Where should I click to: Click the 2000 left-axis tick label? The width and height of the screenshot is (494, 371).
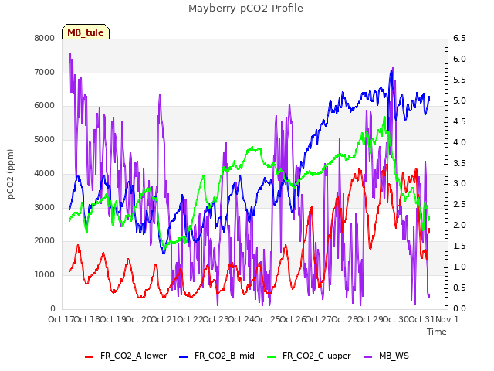click(x=45, y=240)
